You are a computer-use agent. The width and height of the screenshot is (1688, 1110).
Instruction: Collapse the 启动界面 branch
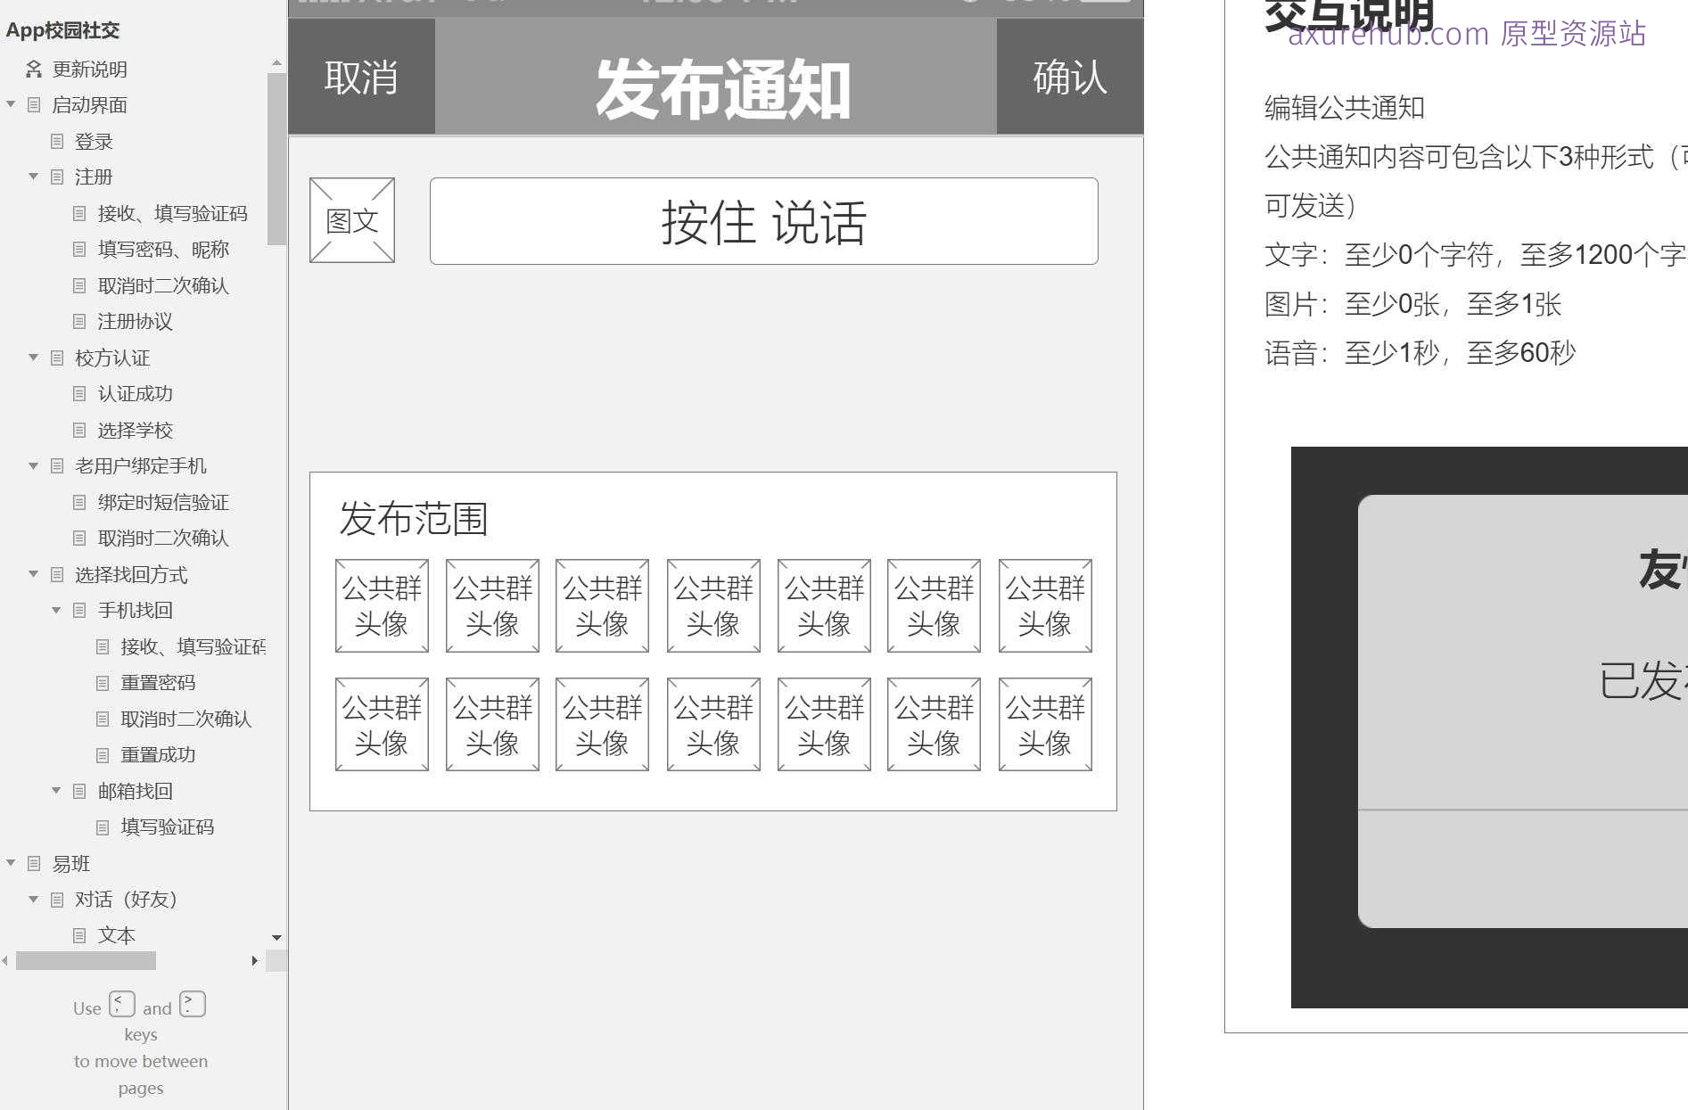coord(12,104)
